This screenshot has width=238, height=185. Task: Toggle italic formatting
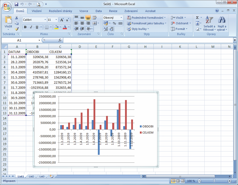coord(31,27)
